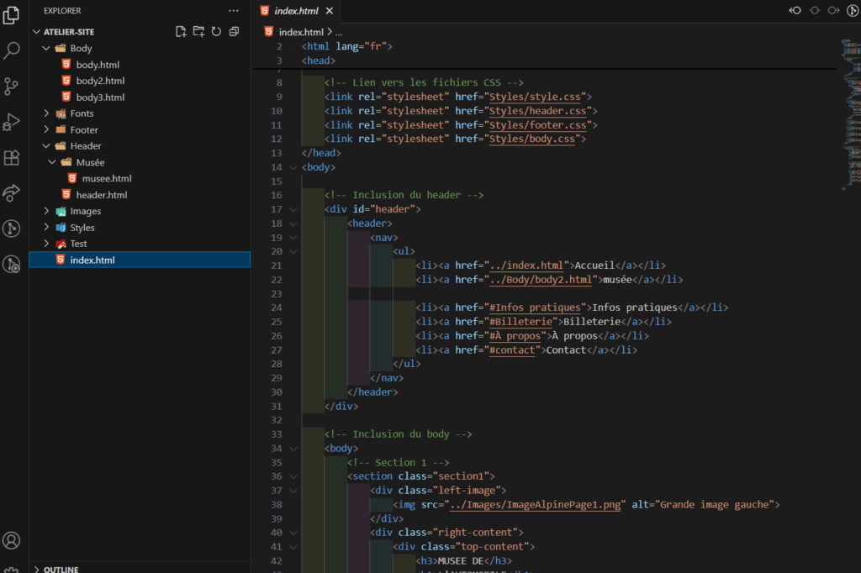861x573 pixels.
Task: Open the Search sidebar icon
Action: point(11,50)
